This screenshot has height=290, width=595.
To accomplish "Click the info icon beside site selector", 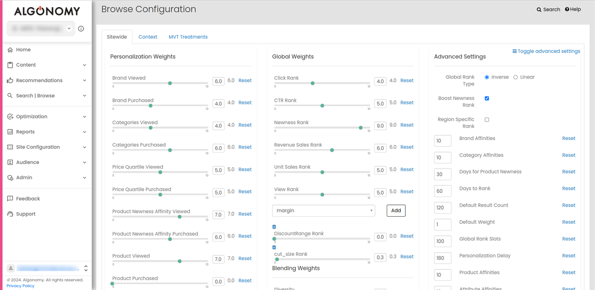I will (81, 29).
